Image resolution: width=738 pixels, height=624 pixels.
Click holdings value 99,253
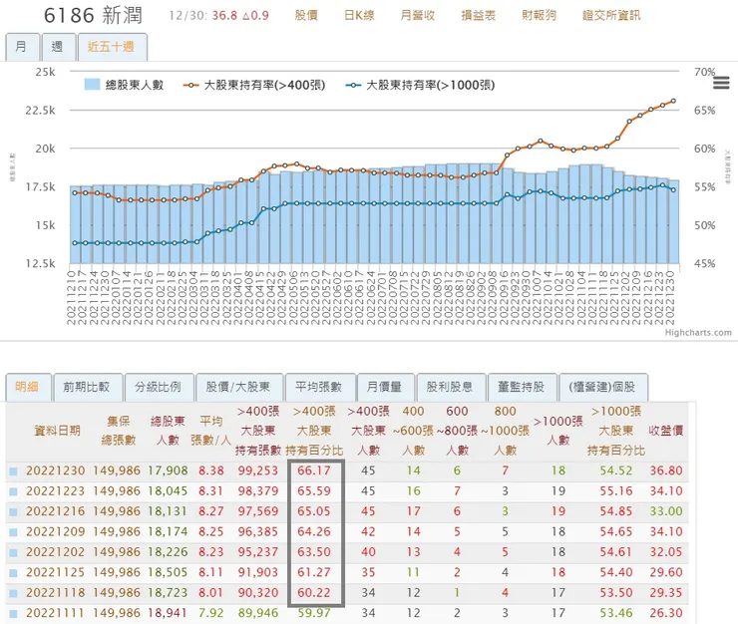pos(258,470)
